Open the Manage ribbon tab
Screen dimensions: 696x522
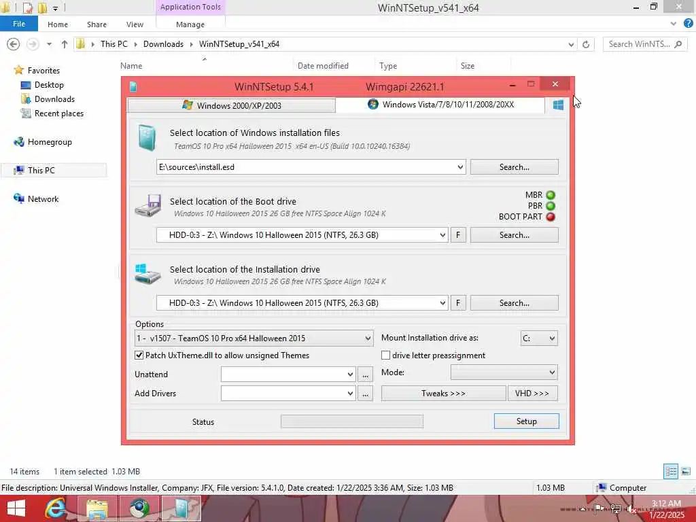190,24
